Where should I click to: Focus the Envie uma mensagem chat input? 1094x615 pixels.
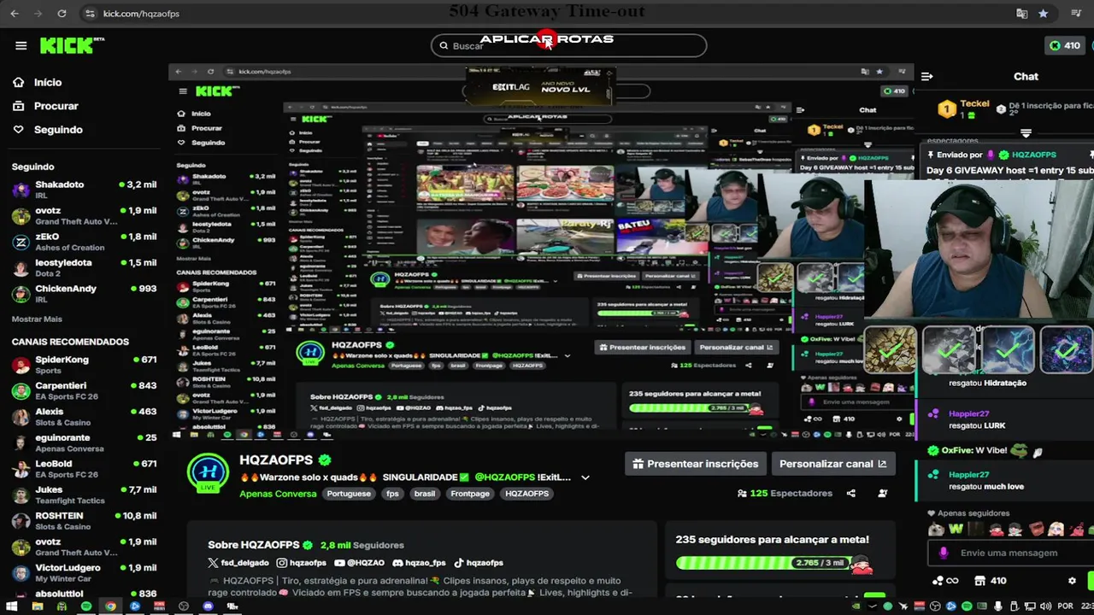pyautogui.click(x=1011, y=553)
